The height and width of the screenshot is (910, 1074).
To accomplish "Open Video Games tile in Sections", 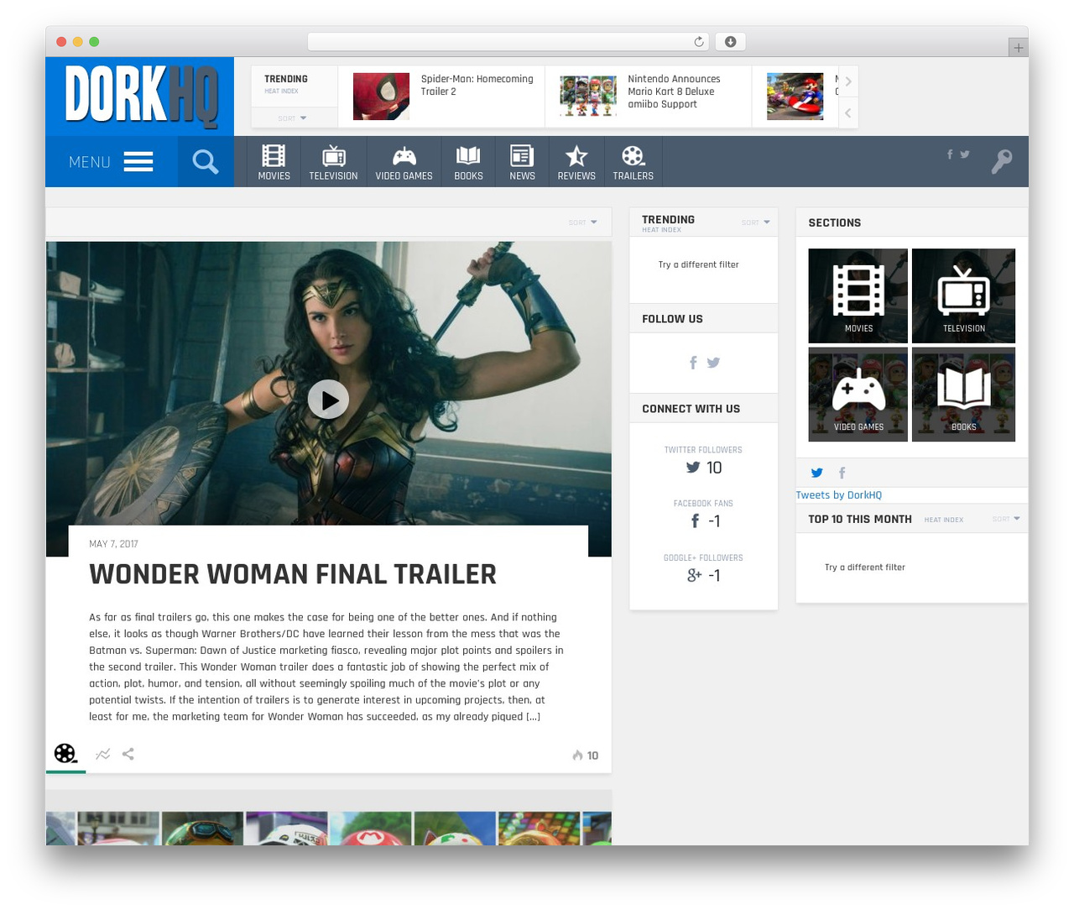I will (858, 394).
